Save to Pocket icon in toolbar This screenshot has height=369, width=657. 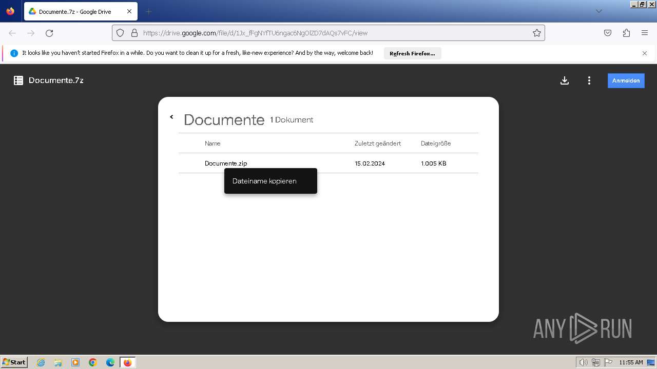click(608, 33)
